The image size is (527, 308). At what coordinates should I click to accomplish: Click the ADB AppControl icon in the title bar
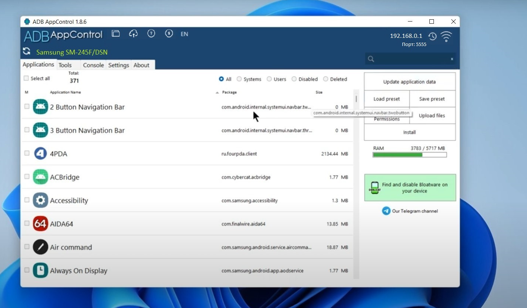pos(27,22)
